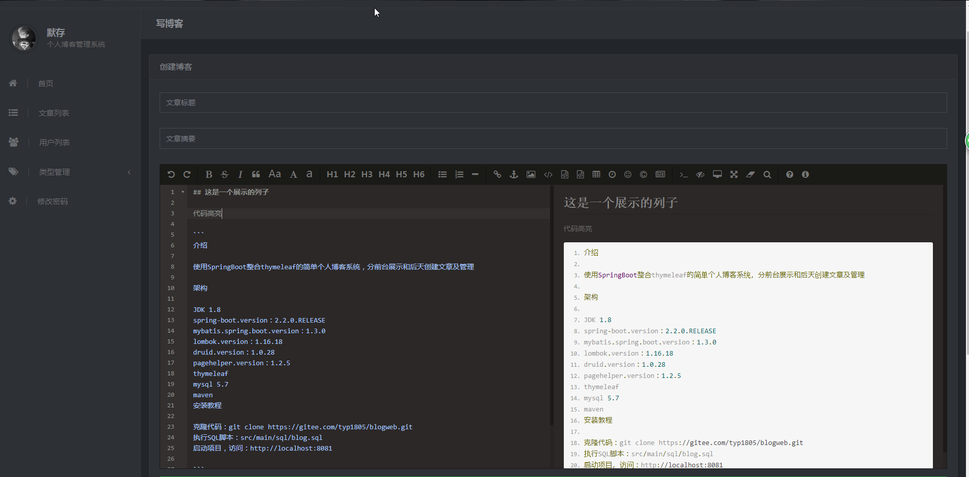Apply bold formatting

pyautogui.click(x=208, y=174)
